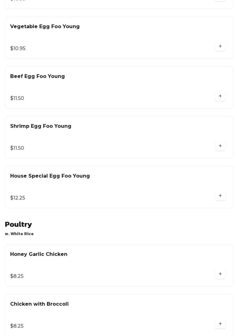This screenshot has width=238, height=336.
Task: Click the $10.95 price label
Action: [x=18, y=49]
